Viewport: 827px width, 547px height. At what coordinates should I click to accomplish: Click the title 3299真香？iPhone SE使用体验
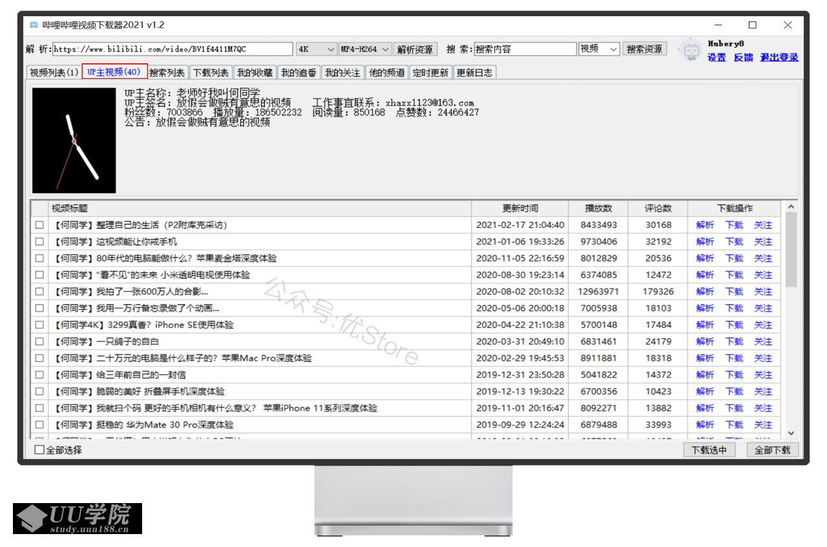coord(143,325)
